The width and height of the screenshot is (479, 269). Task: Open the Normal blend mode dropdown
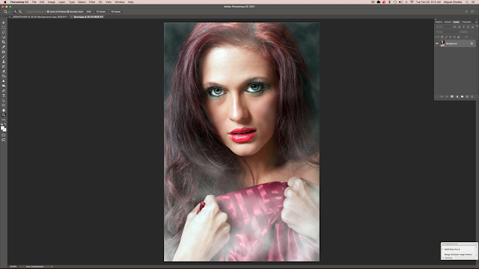(447, 32)
